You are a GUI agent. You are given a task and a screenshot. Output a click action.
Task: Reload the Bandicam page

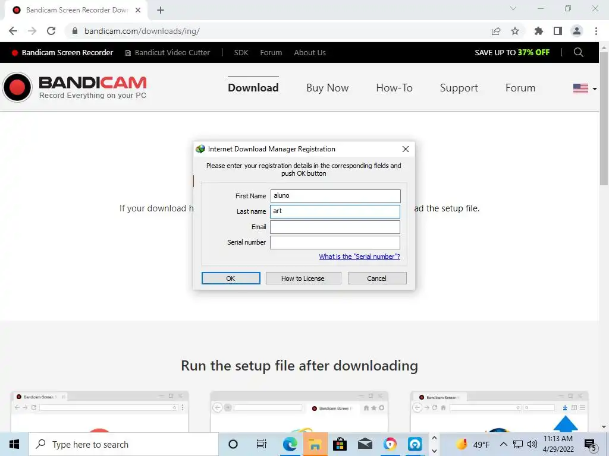tap(51, 31)
